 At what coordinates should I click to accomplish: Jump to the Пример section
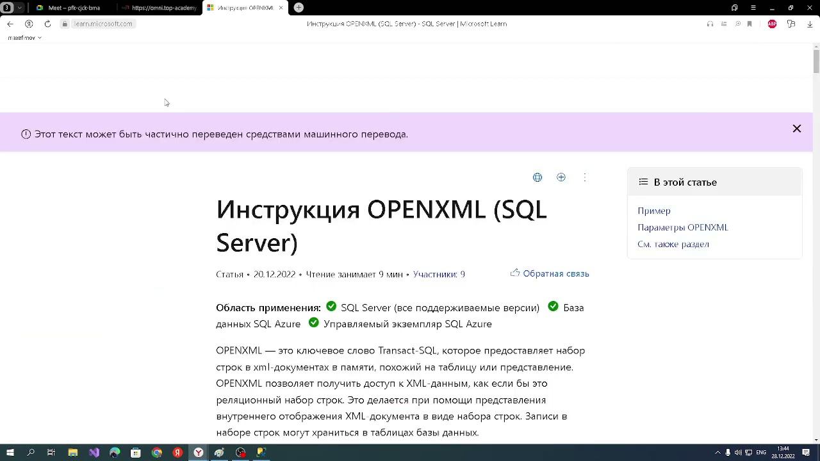(654, 211)
